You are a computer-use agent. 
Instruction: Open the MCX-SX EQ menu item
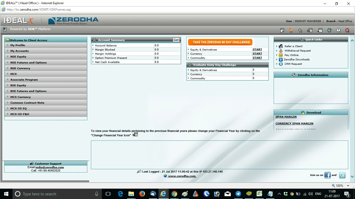(x=46, y=108)
